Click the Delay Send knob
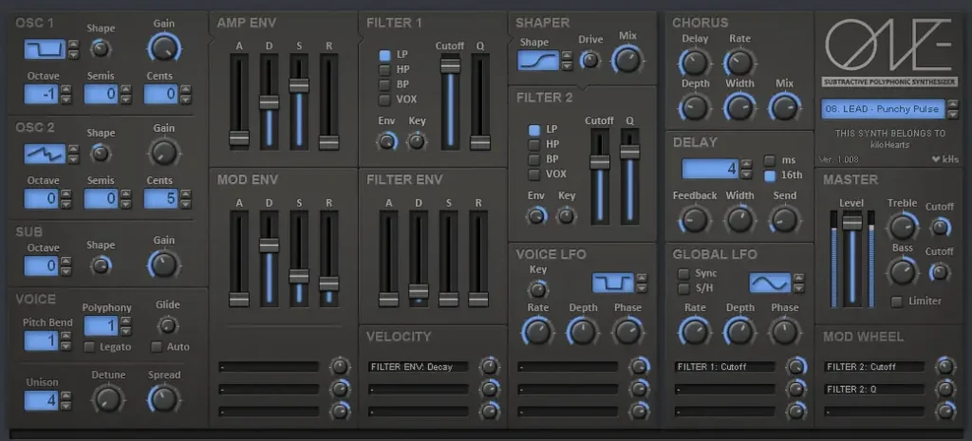This screenshot has height=441, width=972. tap(784, 219)
